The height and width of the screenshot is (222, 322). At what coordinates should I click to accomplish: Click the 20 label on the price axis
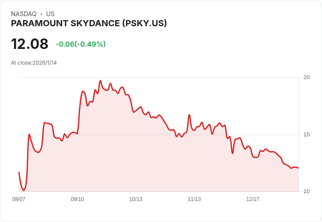tap(306, 77)
